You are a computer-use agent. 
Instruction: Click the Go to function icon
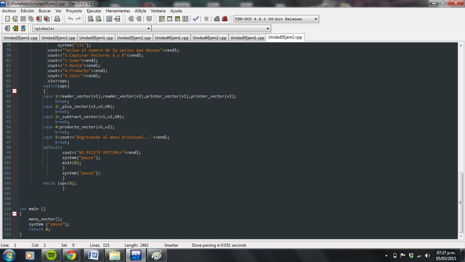point(109,19)
